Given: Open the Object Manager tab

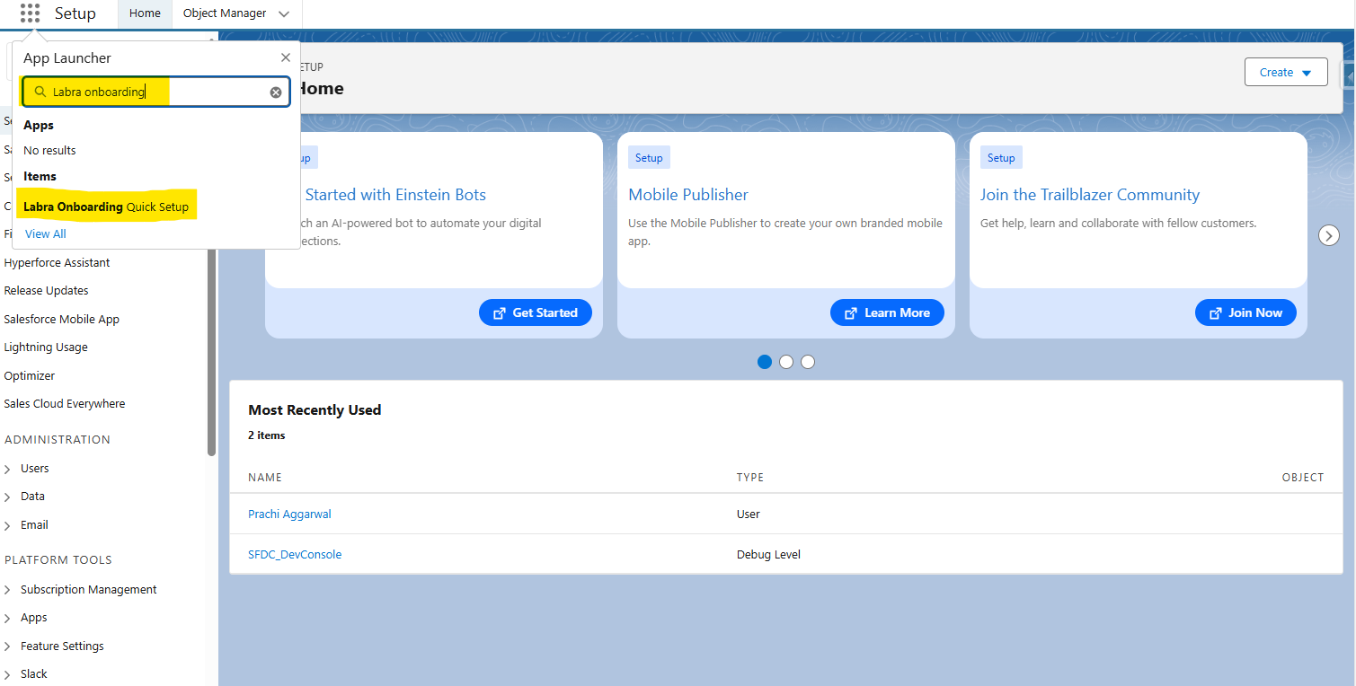Looking at the screenshot, I should point(225,13).
